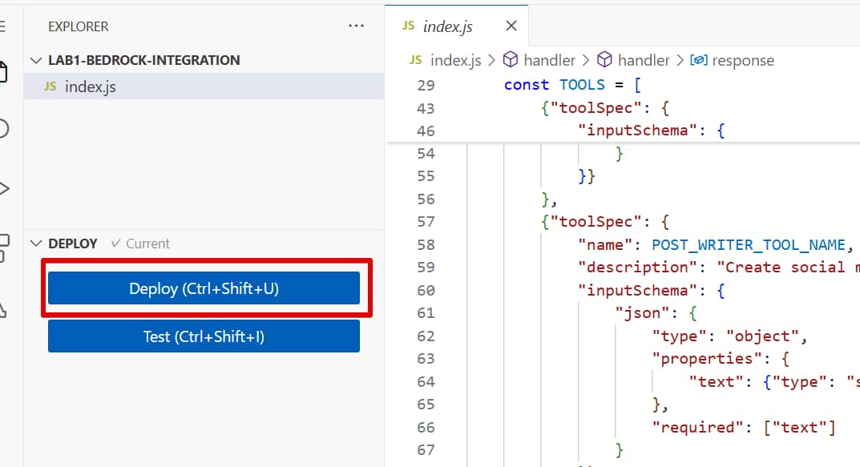Open the response breadcrumb dropdown
860x467 pixels.
coord(743,60)
